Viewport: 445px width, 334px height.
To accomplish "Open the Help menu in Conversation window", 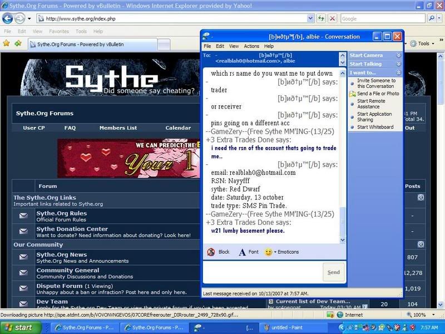I will (269, 46).
